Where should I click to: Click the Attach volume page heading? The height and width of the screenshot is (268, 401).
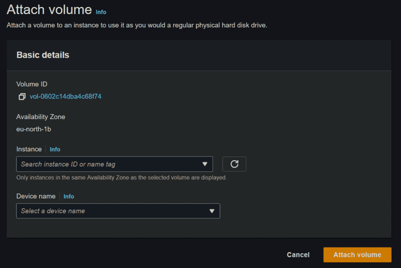(48, 10)
